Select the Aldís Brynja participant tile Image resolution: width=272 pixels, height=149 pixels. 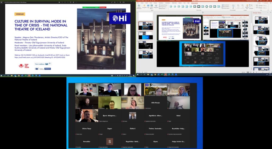click(x=155, y=103)
